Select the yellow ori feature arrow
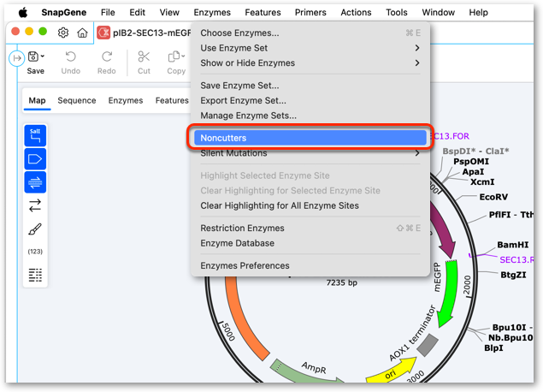 tap(392, 371)
